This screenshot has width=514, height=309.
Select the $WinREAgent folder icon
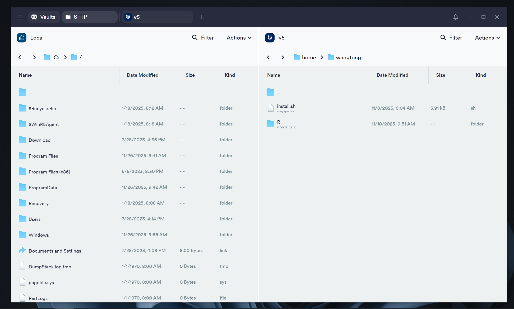coord(22,124)
